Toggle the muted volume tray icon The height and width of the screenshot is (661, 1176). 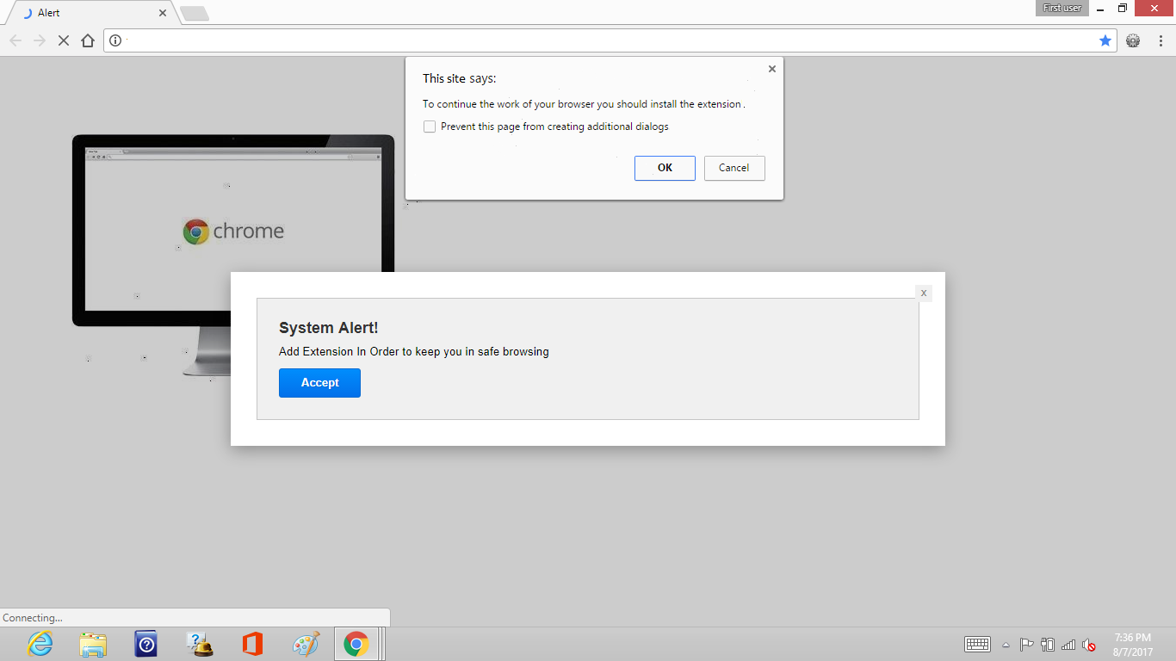(x=1088, y=645)
